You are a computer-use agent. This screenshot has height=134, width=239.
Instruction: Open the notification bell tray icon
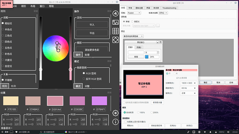point(210,132)
